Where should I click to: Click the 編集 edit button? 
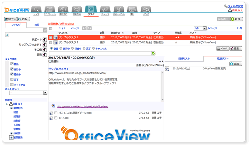pos(236,49)
